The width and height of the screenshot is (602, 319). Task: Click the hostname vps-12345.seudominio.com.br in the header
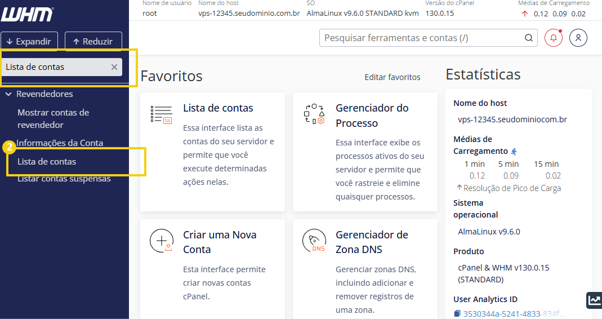(x=249, y=14)
